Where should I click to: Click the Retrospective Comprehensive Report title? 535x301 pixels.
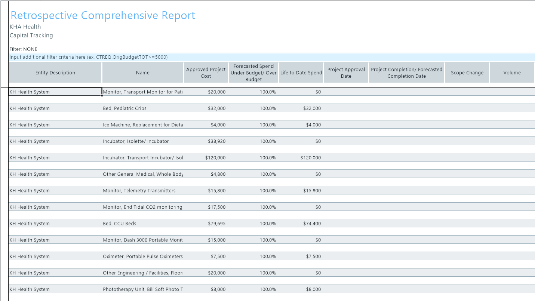coord(102,15)
